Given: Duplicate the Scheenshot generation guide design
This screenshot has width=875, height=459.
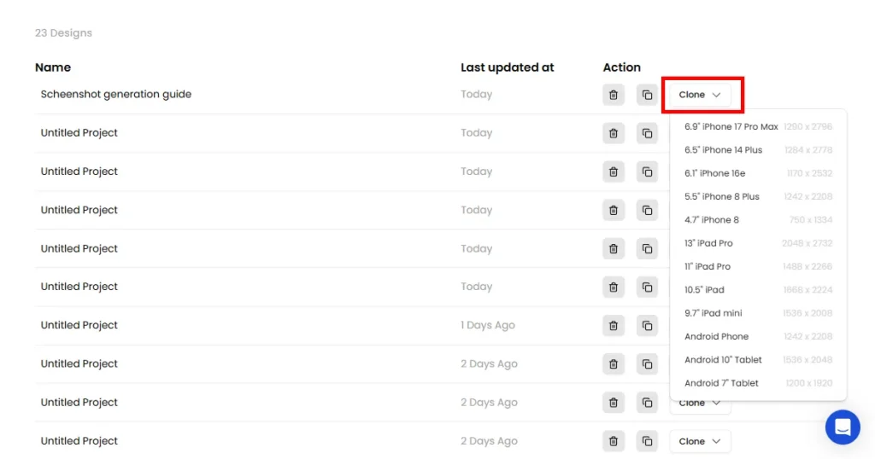Looking at the screenshot, I should pos(647,95).
